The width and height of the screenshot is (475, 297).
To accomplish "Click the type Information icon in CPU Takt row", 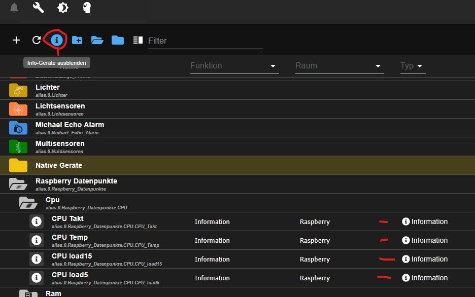I will 405,221.
